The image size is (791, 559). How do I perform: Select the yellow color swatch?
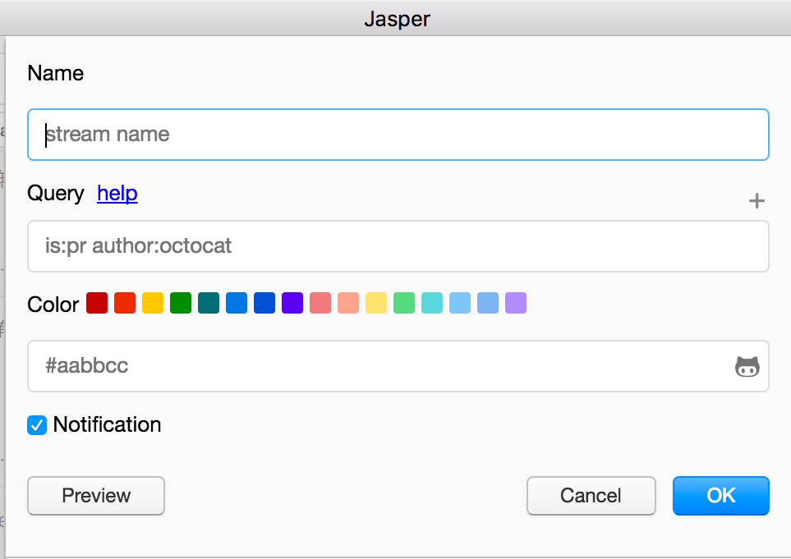click(x=152, y=303)
